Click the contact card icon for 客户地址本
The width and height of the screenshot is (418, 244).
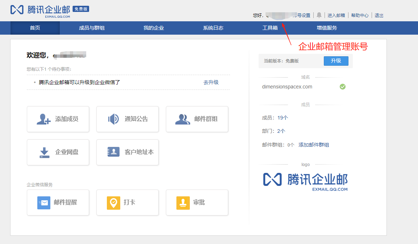coord(113,152)
